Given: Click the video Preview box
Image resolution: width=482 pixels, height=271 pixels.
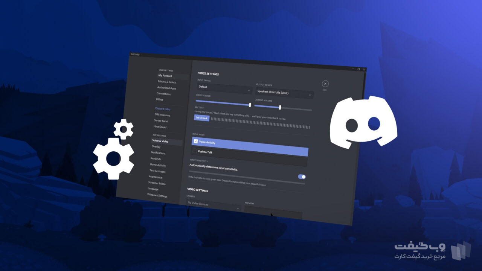Looking at the screenshot, I should (x=273, y=213).
